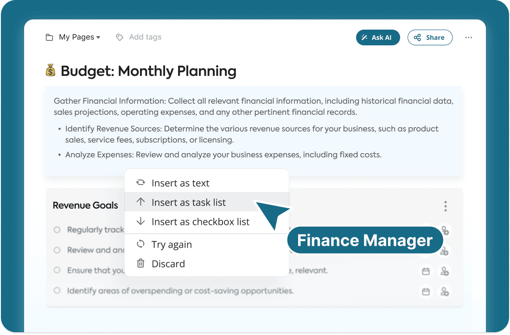This screenshot has height=335, width=510.
Task: Click the Share button
Action: pos(430,37)
